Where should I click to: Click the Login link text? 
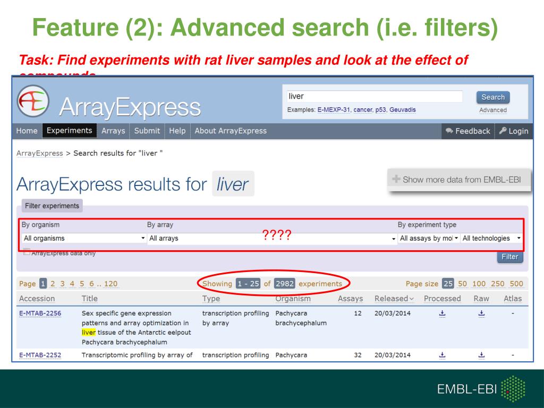point(518,131)
